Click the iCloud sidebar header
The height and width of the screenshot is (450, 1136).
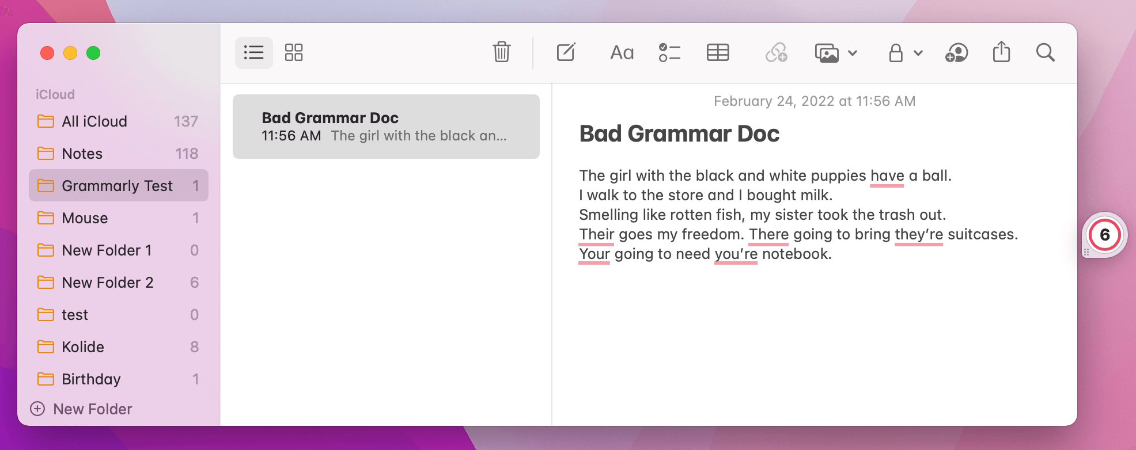[x=55, y=94]
